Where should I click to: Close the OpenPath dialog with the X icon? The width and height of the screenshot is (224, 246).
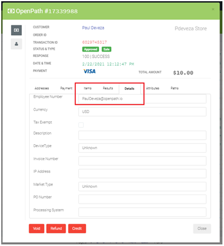pyautogui.click(x=213, y=9)
